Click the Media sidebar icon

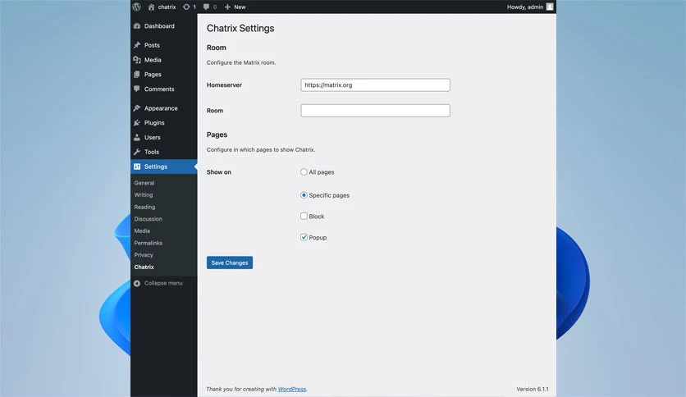[x=137, y=60]
